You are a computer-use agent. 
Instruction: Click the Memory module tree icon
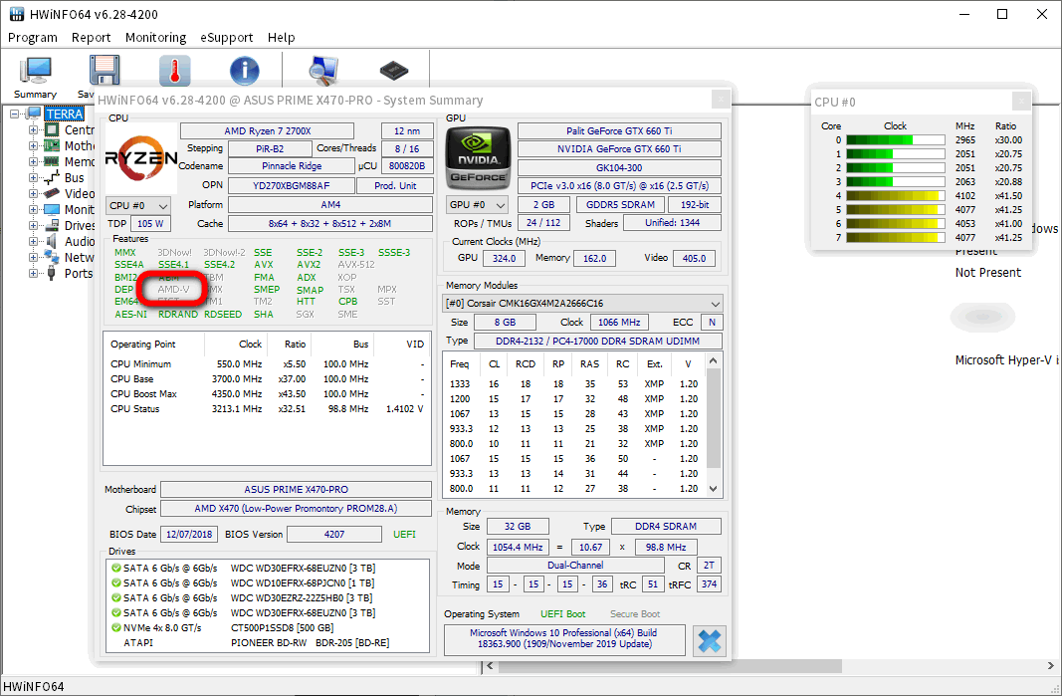[x=52, y=161]
